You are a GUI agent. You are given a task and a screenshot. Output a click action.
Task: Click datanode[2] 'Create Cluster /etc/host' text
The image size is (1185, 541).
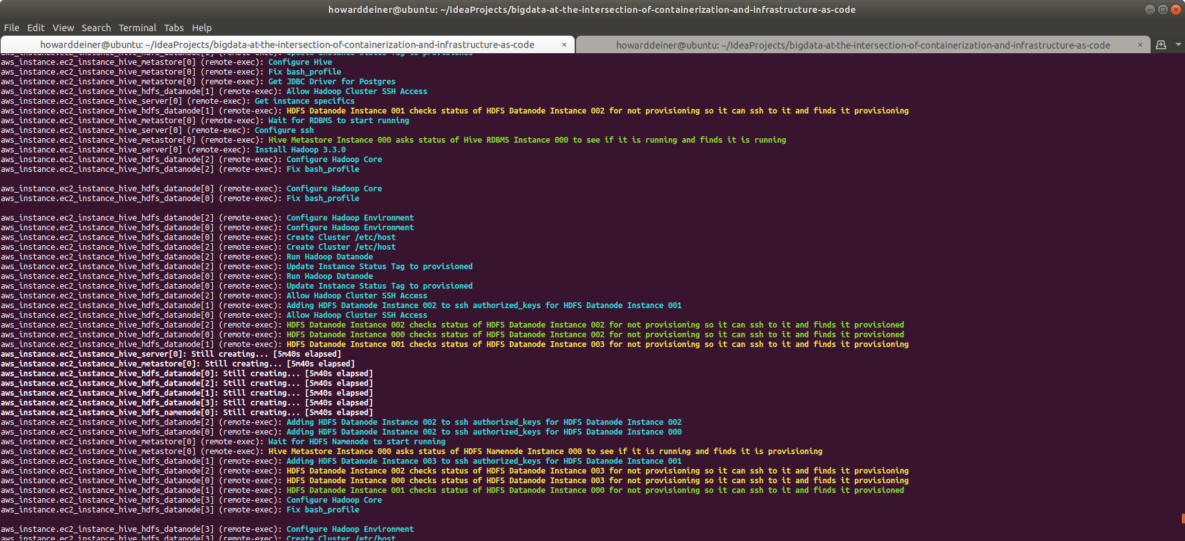coord(341,247)
